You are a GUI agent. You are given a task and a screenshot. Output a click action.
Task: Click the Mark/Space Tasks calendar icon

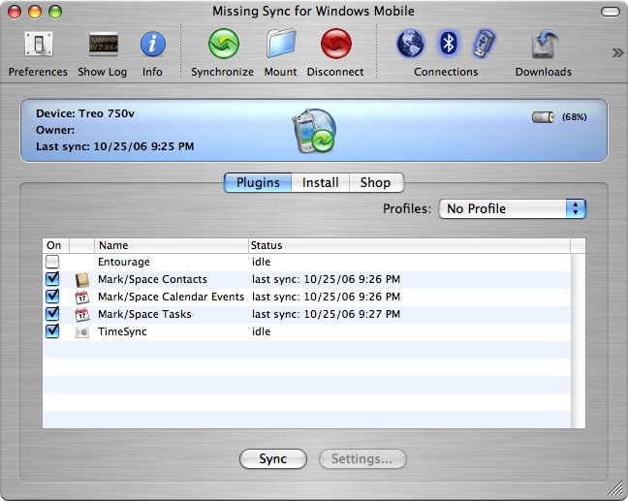(82, 314)
